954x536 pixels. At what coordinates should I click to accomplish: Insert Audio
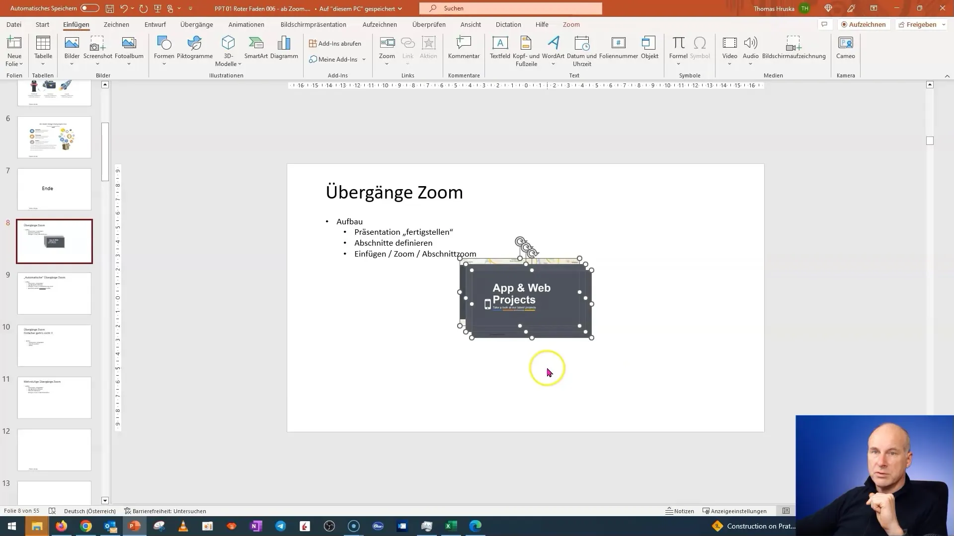click(750, 51)
